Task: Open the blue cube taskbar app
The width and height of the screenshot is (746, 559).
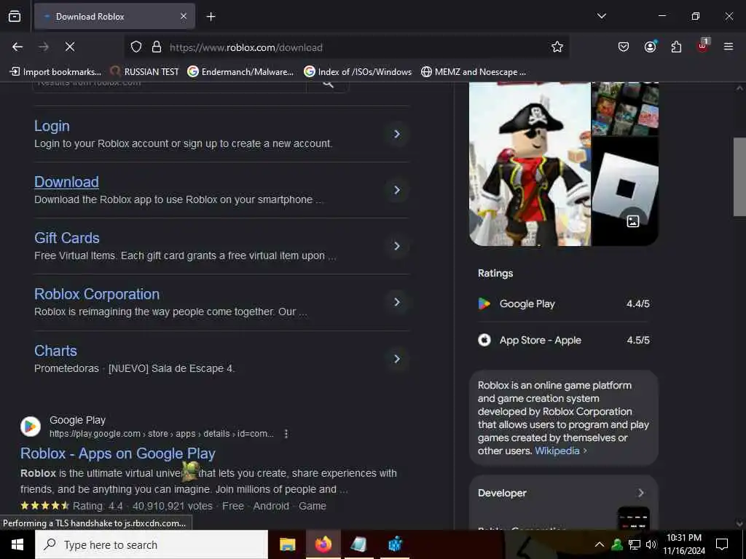Action: click(x=395, y=544)
